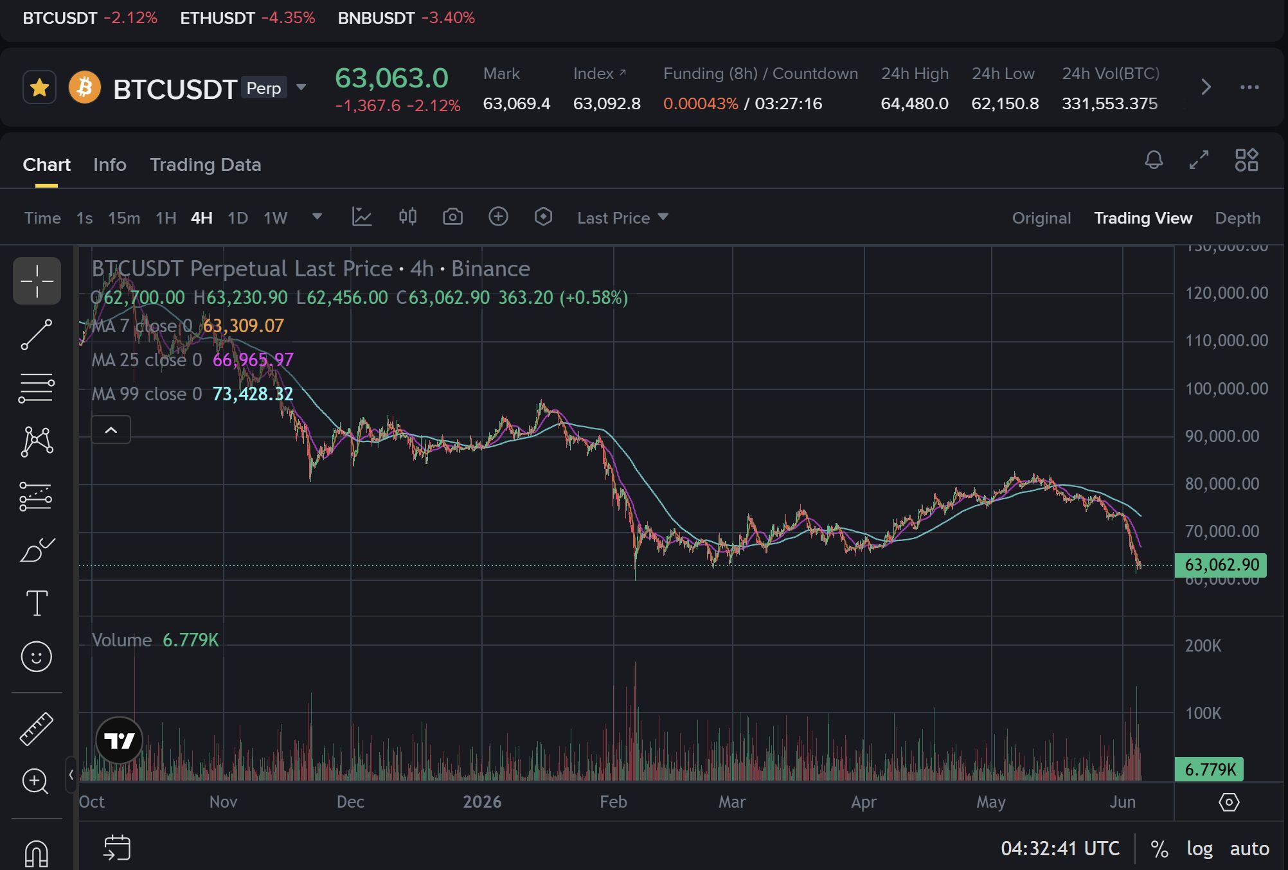Screen dimensions: 1288x870
Task: Open the layout grid settings icon
Action: tap(1246, 160)
